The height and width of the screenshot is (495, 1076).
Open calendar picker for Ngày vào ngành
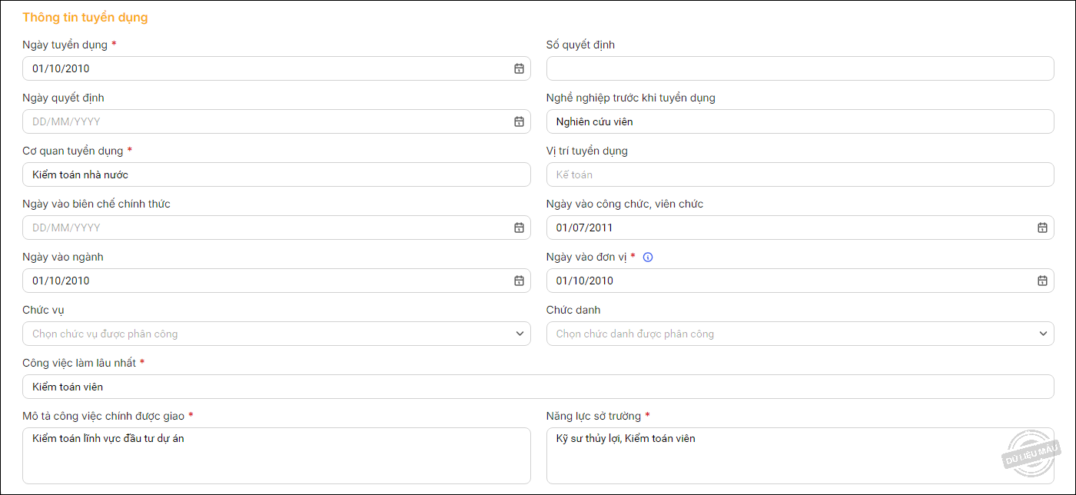(519, 281)
